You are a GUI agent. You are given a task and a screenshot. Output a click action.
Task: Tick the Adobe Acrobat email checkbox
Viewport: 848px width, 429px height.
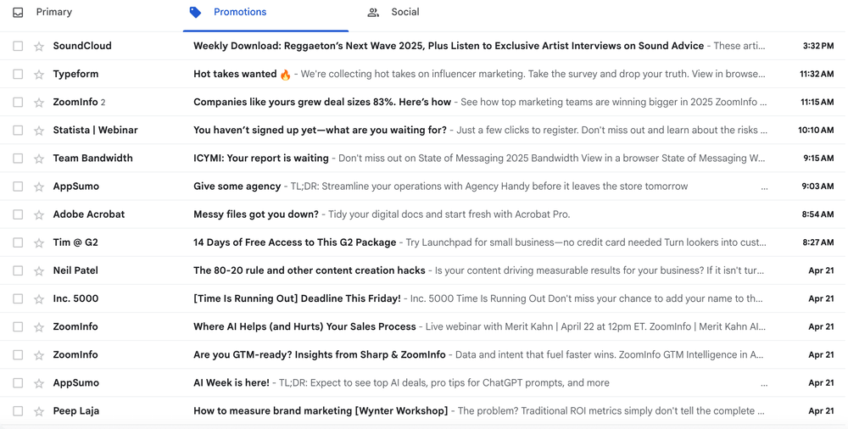tap(18, 214)
